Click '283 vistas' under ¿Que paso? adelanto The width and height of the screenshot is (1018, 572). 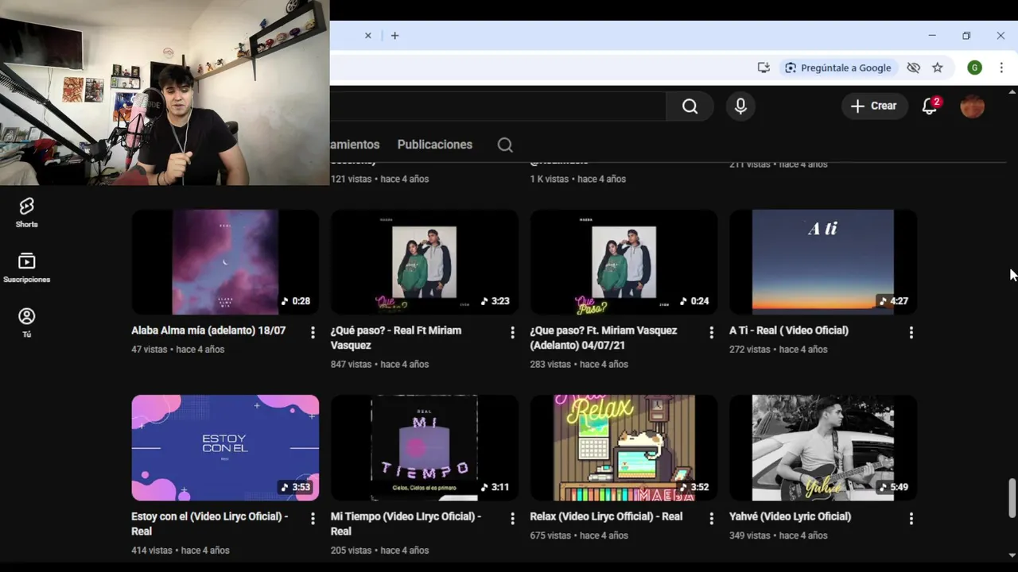point(550,365)
